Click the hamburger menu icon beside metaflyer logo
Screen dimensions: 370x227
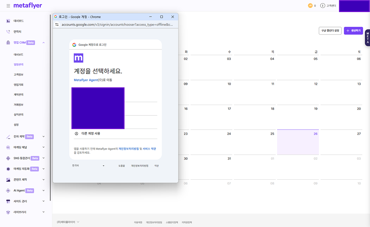tap(8, 6)
